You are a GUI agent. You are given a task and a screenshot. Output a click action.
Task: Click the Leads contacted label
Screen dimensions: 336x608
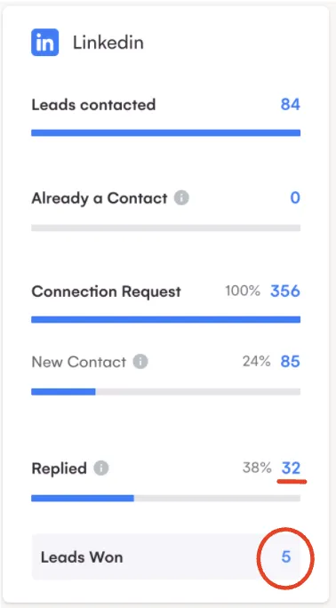click(x=93, y=105)
